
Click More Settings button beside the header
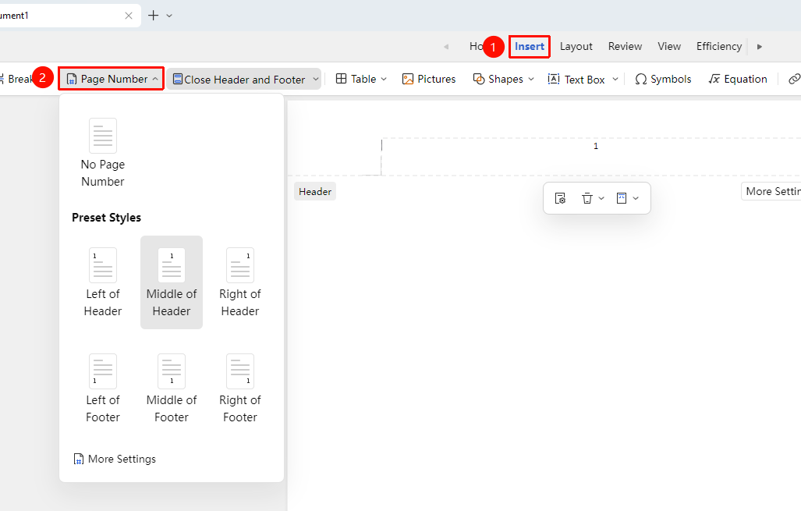pos(771,192)
